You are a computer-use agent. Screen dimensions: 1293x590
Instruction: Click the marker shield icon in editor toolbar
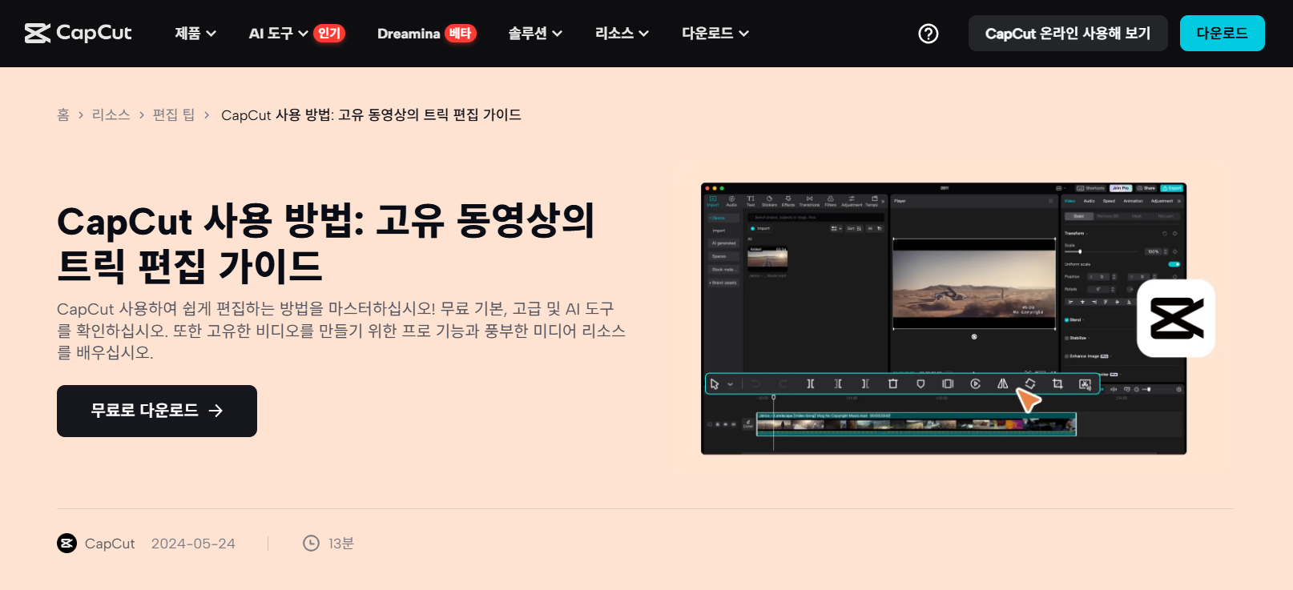pyautogui.click(x=920, y=383)
